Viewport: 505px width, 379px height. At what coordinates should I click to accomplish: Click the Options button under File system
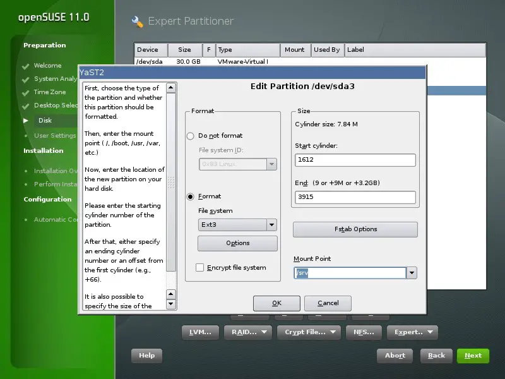point(238,243)
